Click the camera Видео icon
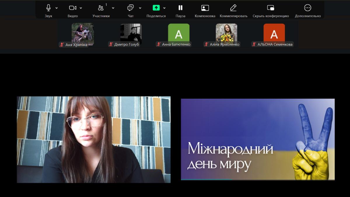 73,8
